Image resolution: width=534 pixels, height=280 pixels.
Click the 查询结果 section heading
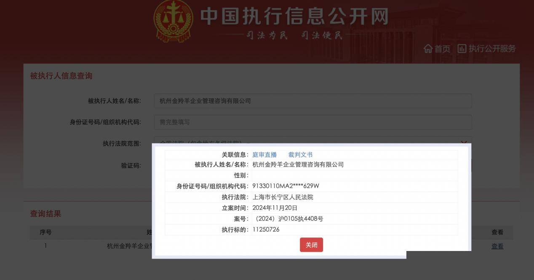(45, 214)
